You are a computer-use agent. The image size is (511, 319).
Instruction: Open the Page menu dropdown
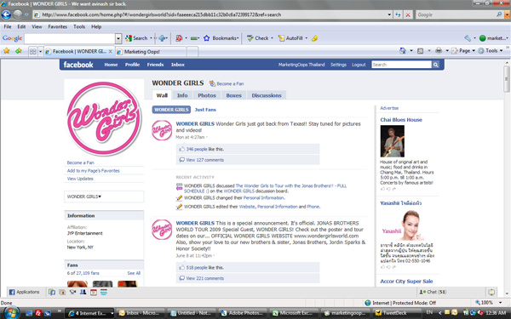pos(464,51)
